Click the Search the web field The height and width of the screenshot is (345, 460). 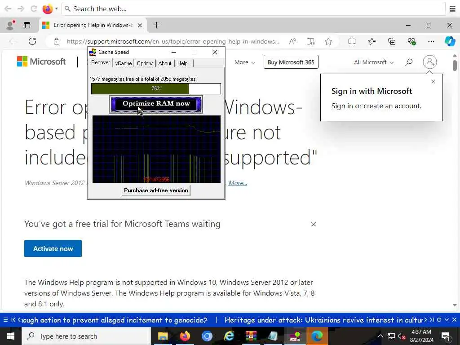coord(254,9)
